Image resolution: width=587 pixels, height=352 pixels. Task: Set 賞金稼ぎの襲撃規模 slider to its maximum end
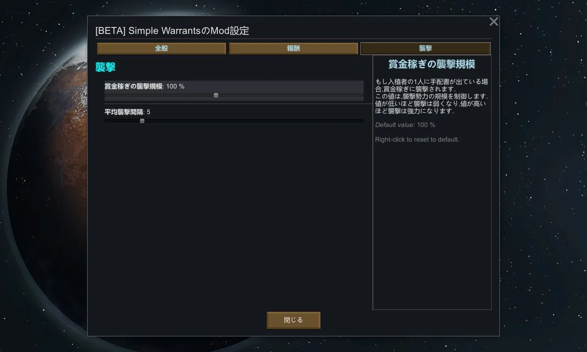(x=363, y=95)
